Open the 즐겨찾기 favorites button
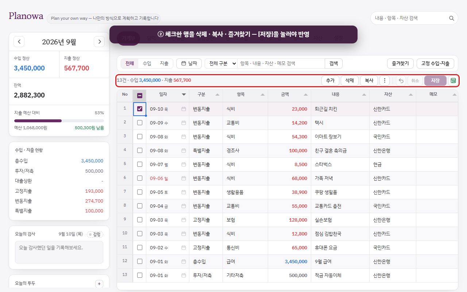467x292 pixels. coord(400,64)
